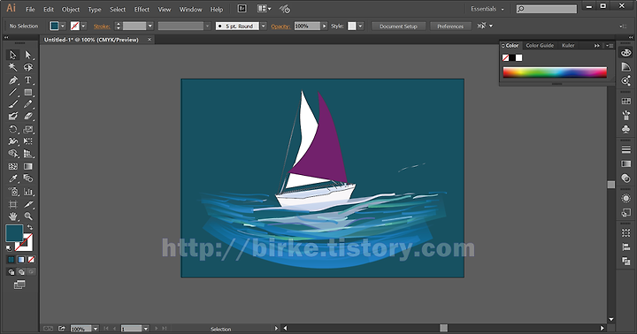Select the Direct Selection tool
The width and height of the screenshot is (637, 334).
click(28, 55)
